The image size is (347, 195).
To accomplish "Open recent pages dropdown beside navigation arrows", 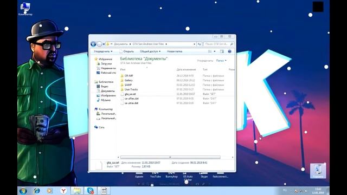I will [x=104, y=44].
